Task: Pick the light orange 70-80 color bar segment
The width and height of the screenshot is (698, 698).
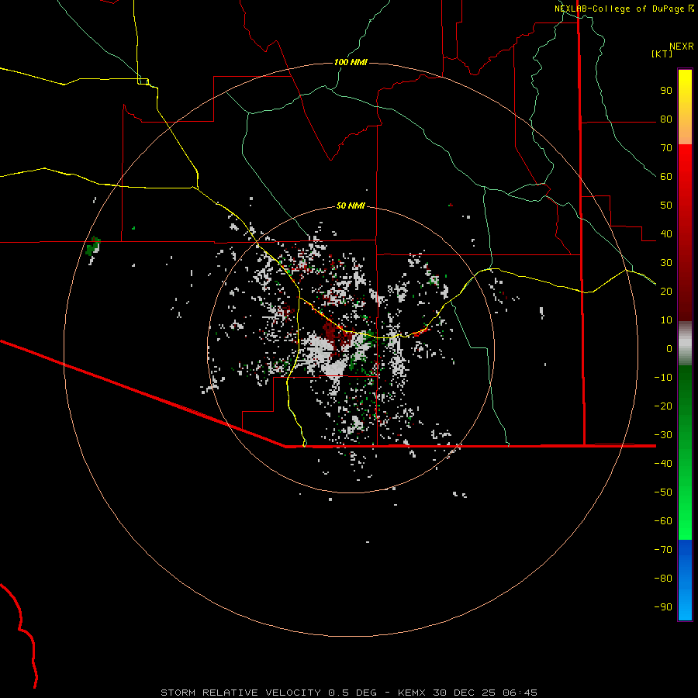Action: [685, 132]
